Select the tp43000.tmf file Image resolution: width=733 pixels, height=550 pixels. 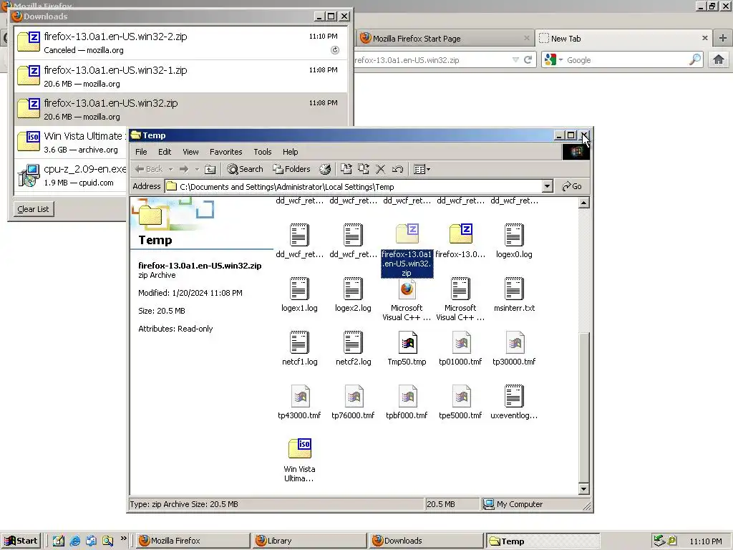tap(299, 402)
